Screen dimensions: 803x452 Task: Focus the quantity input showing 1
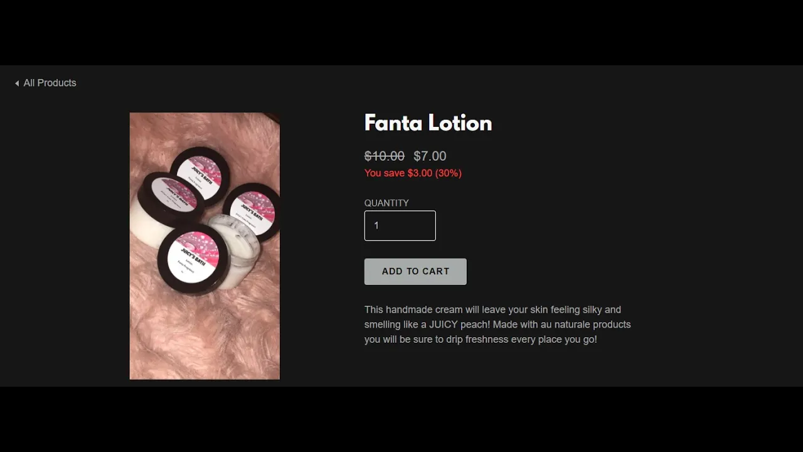click(x=400, y=225)
